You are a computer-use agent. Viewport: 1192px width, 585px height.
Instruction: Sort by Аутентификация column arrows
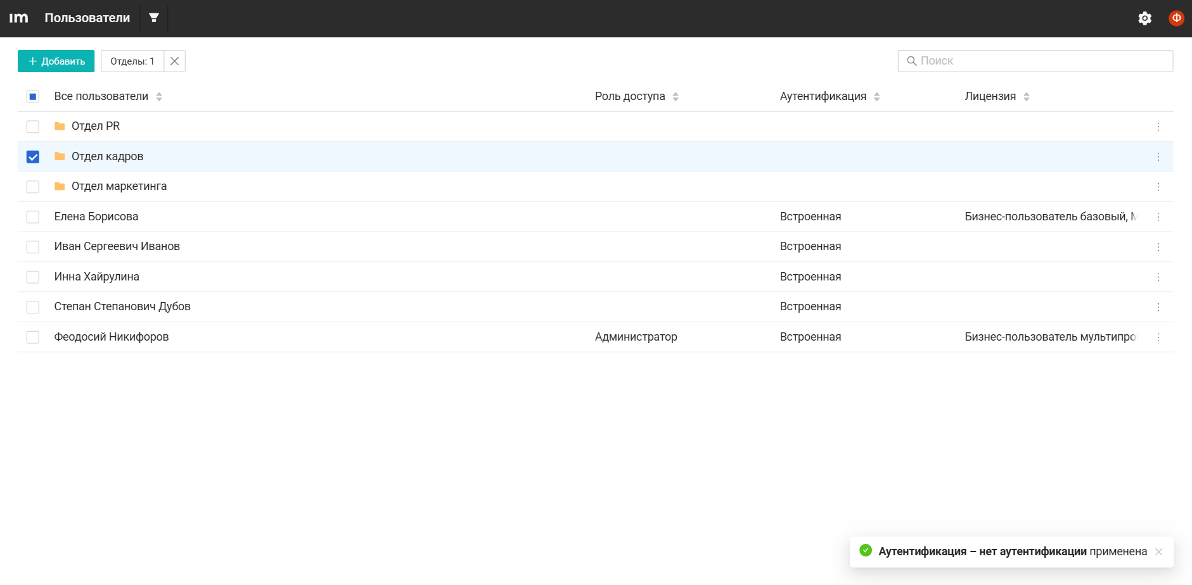[876, 96]
